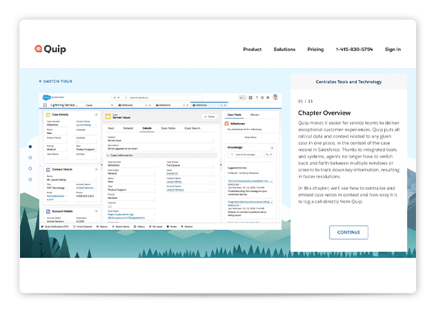Click the orange Milestones icon
436x315 pixels.
[x=226, y=124]
